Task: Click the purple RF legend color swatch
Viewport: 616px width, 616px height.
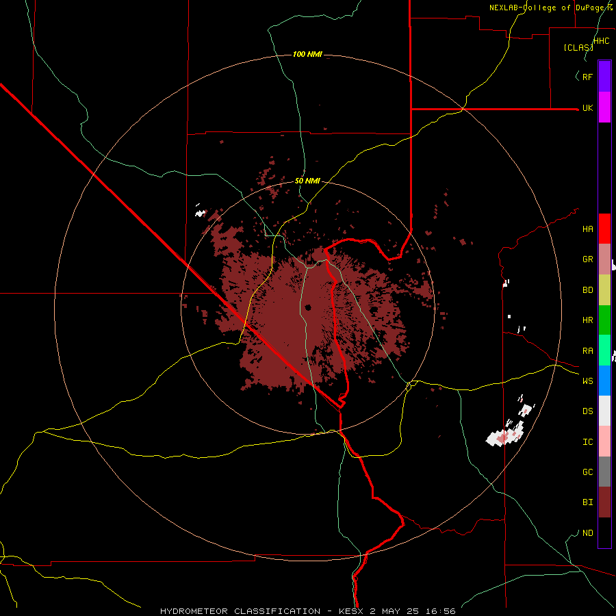Action: pyautogui.click(x=604, y=77)
